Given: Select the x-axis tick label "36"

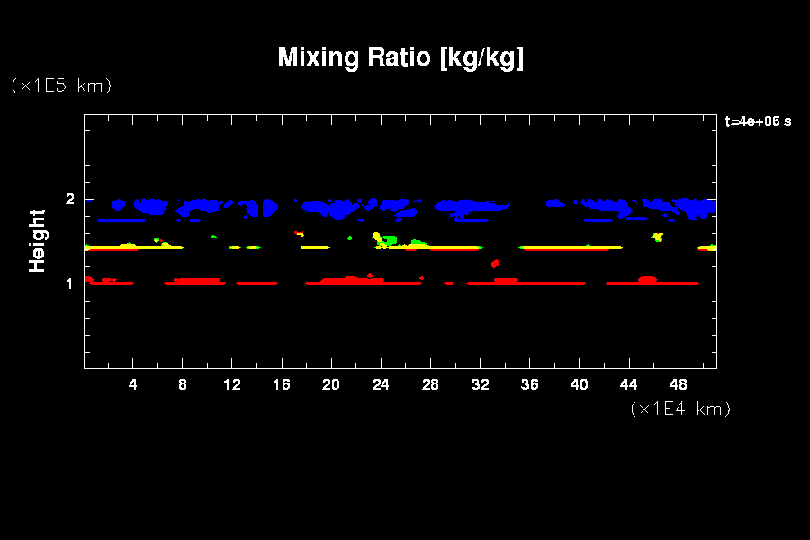Looking at the screenshot, I should pyautogui.click(x=529, y=384).
